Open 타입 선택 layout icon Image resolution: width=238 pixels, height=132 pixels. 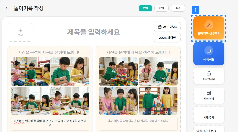(209, 93)
